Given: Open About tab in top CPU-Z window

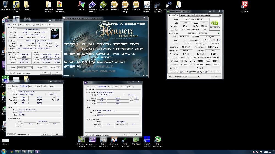Looking at the screenshot, I should 51,25.
